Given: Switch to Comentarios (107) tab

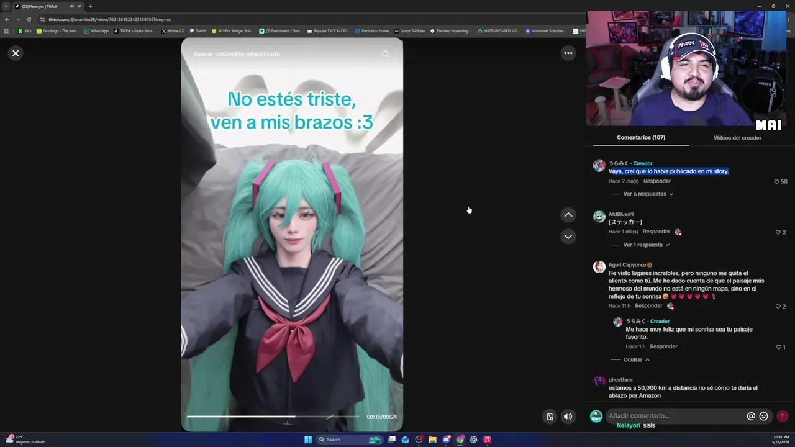Looking at the screenshot, I should (x=641, y=138).
